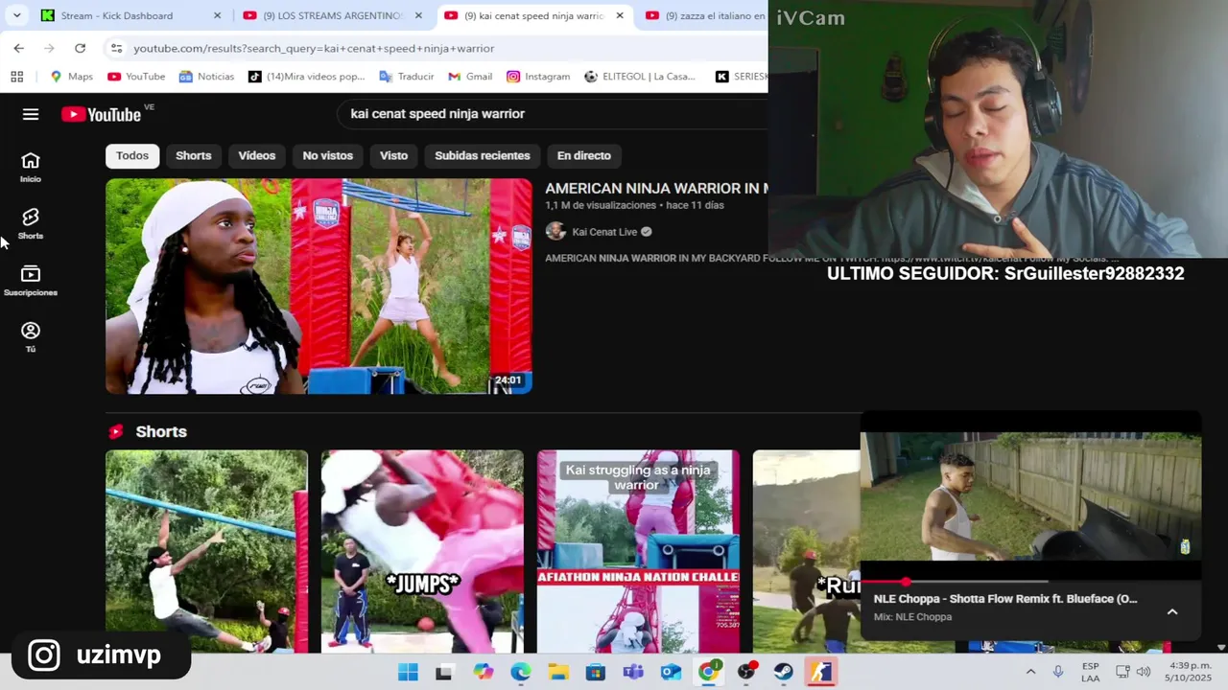Image resolution: width=1228 pixels, height=690 pixels.
Task: Open Microsoft Store from the taskbar
Action: tap(595, 672)
